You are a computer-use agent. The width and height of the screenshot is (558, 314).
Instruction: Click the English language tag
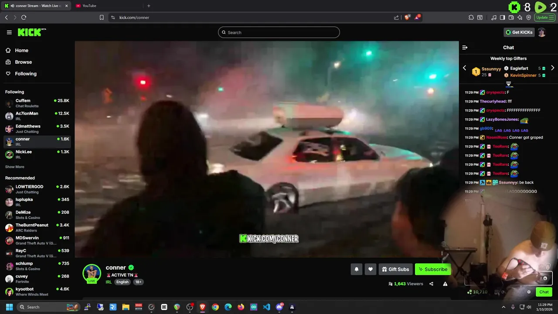[122, 282]
